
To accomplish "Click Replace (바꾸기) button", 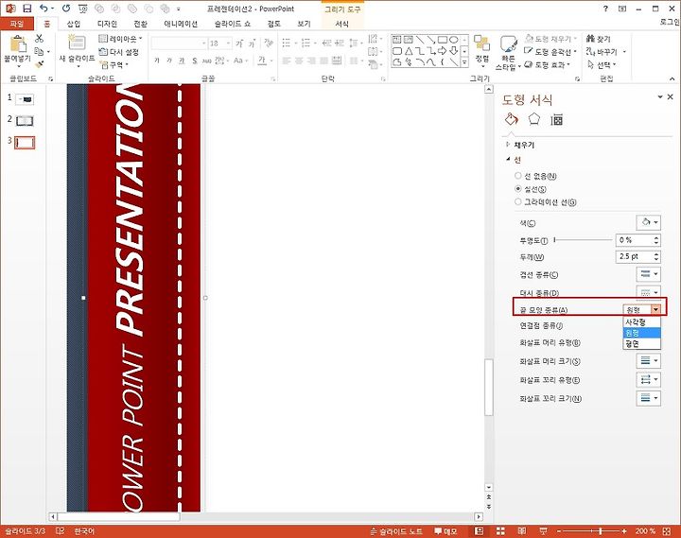I will pyautogui.click(x=606, y=52).
